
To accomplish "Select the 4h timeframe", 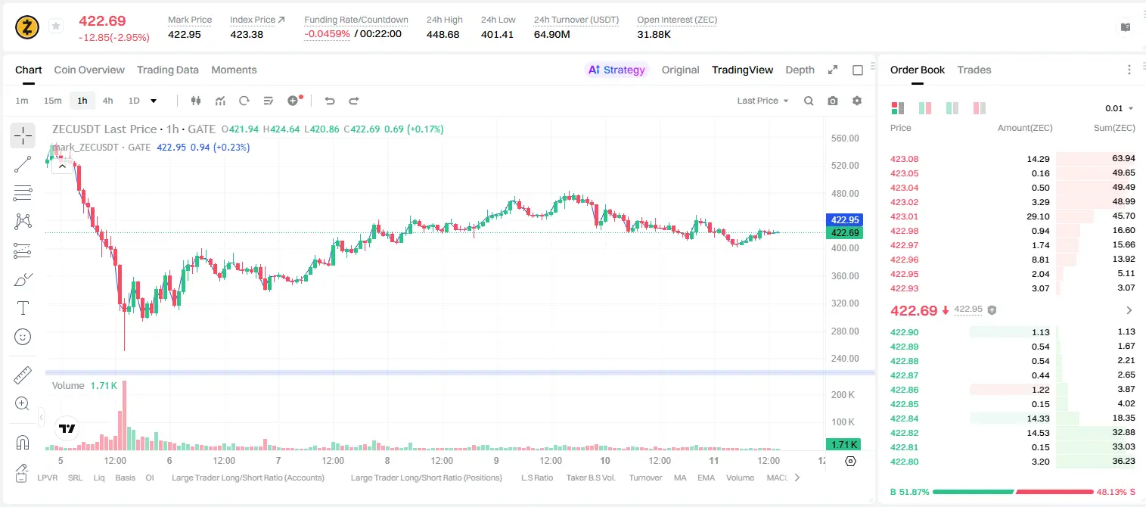I will [108, 101].
